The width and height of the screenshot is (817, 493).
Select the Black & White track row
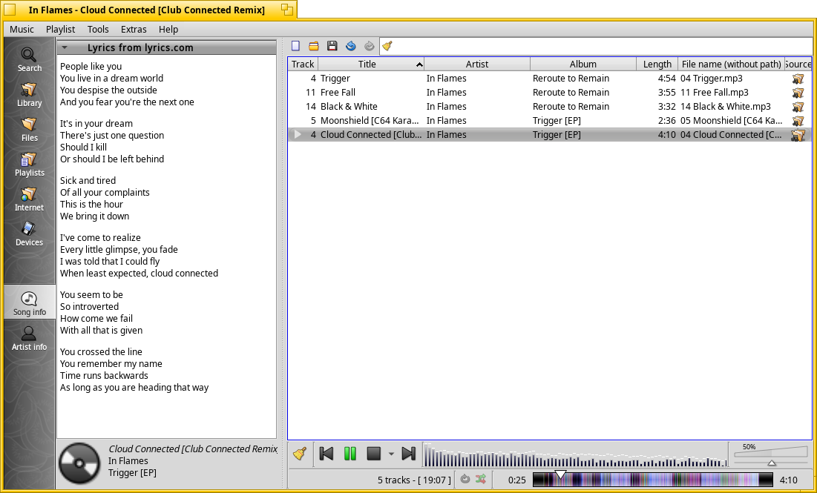coord(550,107)
